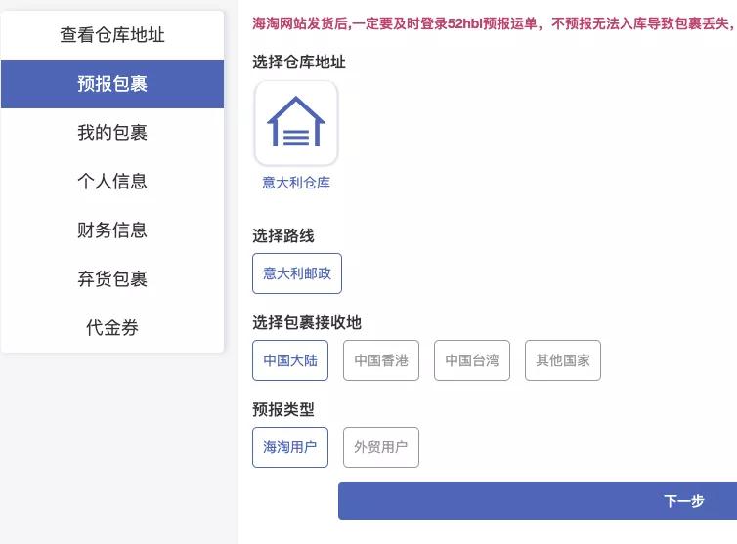Choose 海淘用户 forecast type

click(290, 447)
